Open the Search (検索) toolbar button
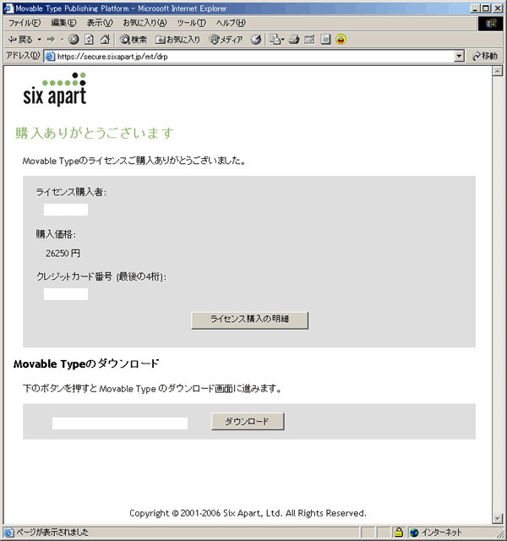507x541 pixels. 134,40
